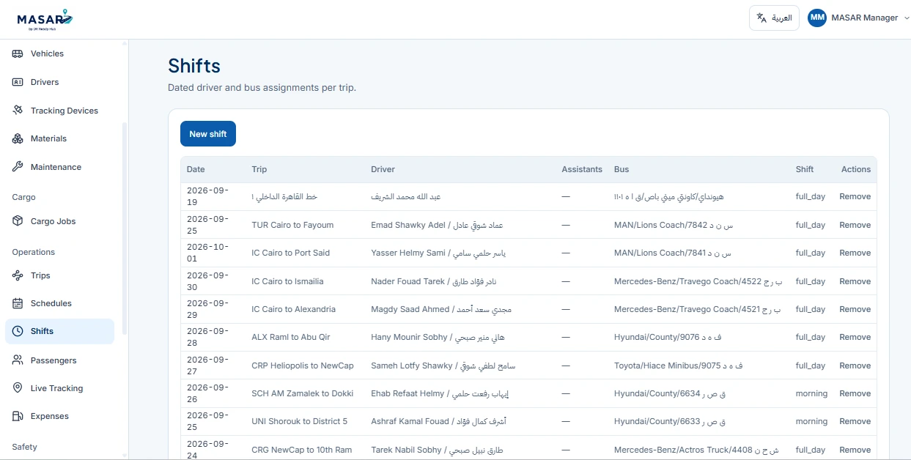Image resolution: width=911 pixels, height=460 pixels.
Task: Click the Assistants column header
Action: click(x=582, y=169)
